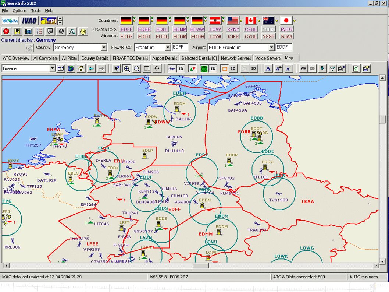Click the home view map icon
The image size is (389, 292).
pos(81,68)
